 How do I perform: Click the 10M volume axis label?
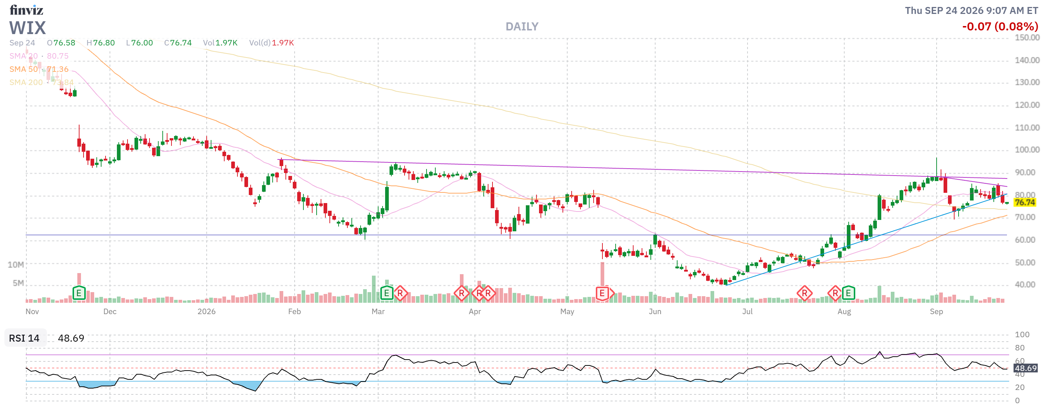click(16, 265)
